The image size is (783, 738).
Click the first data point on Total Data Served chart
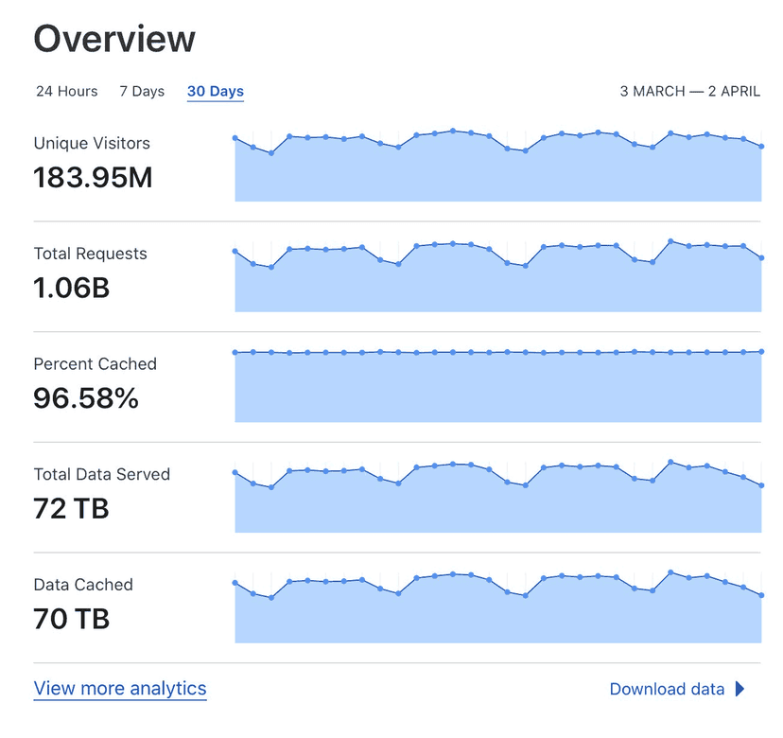click(x=235, y=472)
